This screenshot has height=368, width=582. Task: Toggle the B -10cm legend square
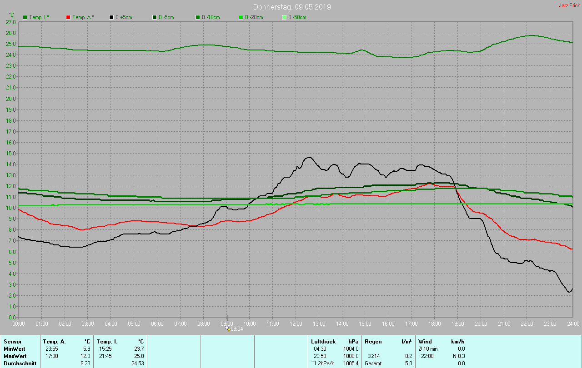coord(198,17)
